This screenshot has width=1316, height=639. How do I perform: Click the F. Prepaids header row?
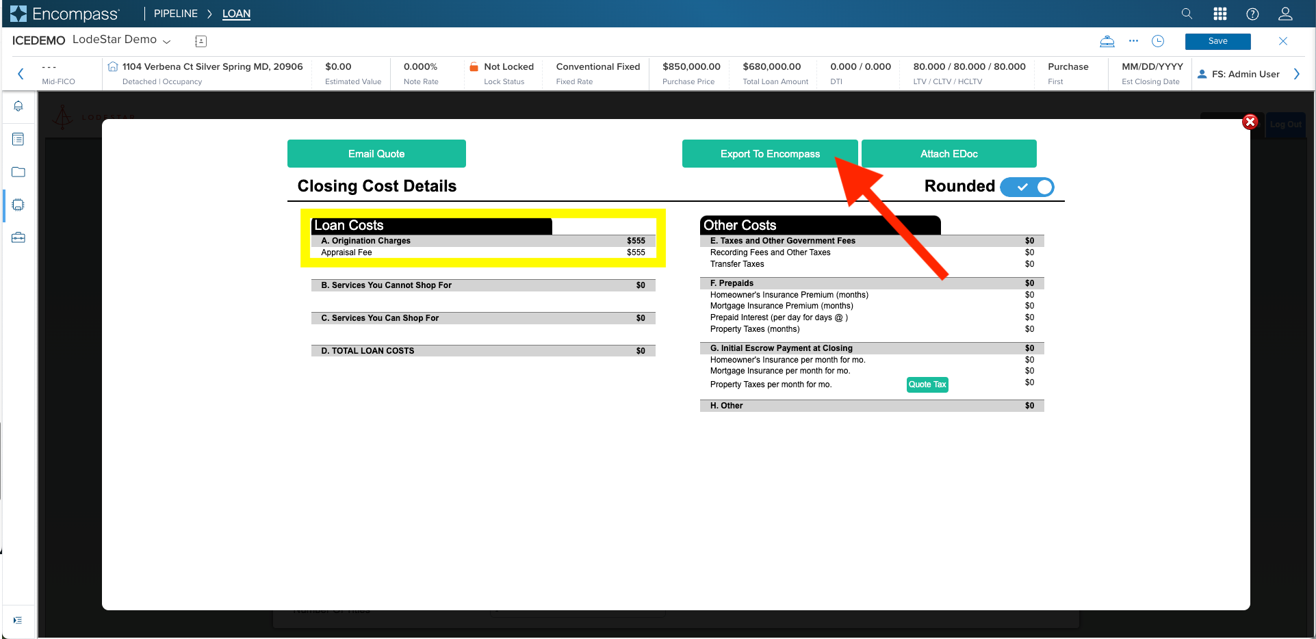click(872, 283)
